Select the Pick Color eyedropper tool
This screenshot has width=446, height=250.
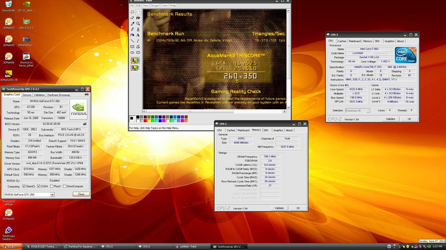[x=132, y=24]
